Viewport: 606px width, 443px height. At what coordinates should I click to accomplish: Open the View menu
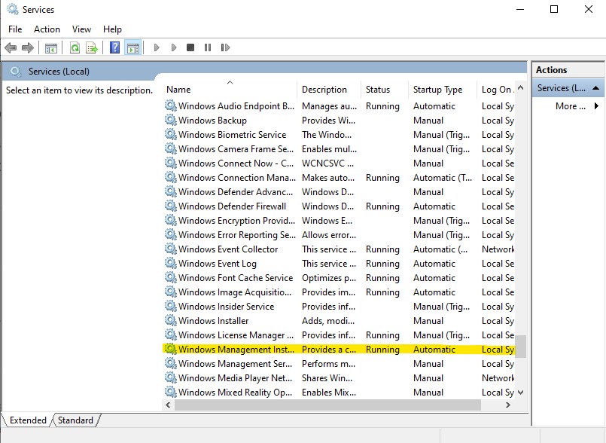tap(81, 29)
